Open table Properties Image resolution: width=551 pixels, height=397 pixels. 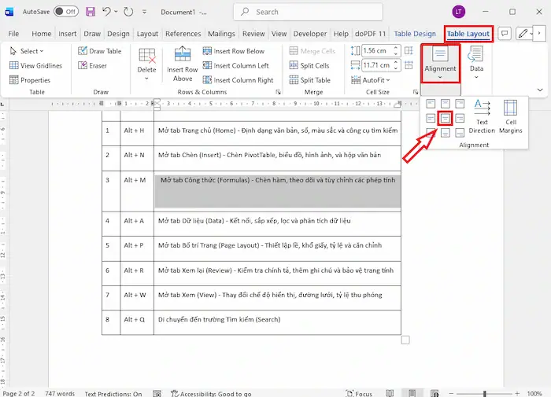[x=30, y=80]
